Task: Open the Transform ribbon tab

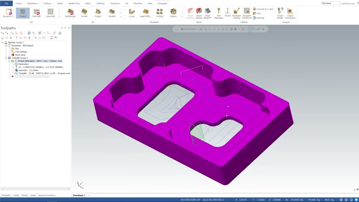Action: pyautogui.click(x=115, y=3)
